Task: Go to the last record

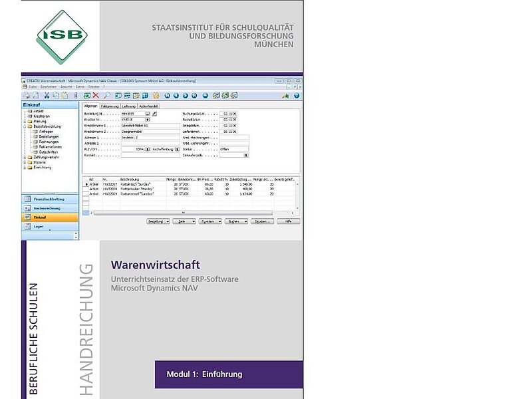Action: 194,96
